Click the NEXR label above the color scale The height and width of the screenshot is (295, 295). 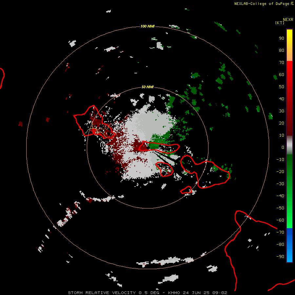288,20
